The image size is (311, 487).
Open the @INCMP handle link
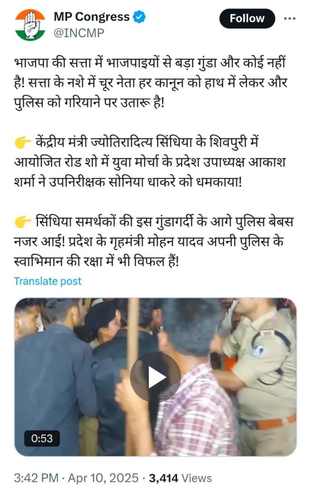click(79, 33)
